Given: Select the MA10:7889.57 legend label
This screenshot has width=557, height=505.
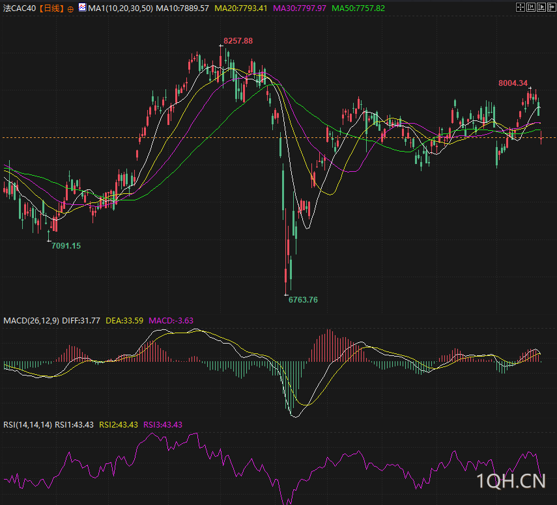Looking at the screenshot, I should pyautogui.click(x=182, y=8).
